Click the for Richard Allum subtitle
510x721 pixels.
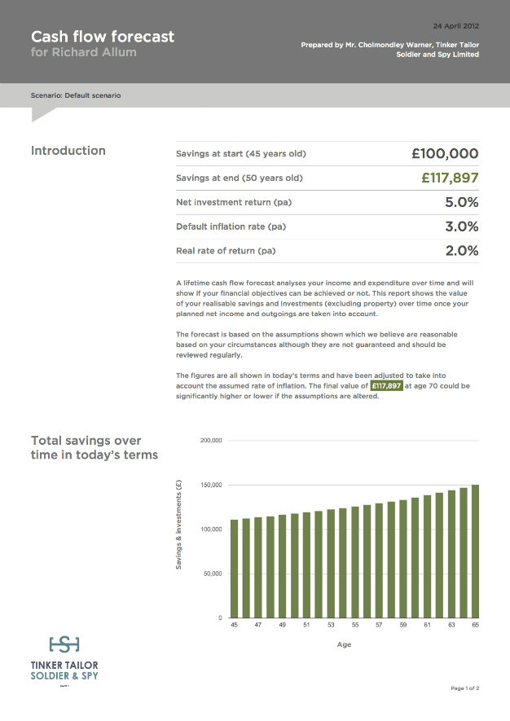[84, 53]
